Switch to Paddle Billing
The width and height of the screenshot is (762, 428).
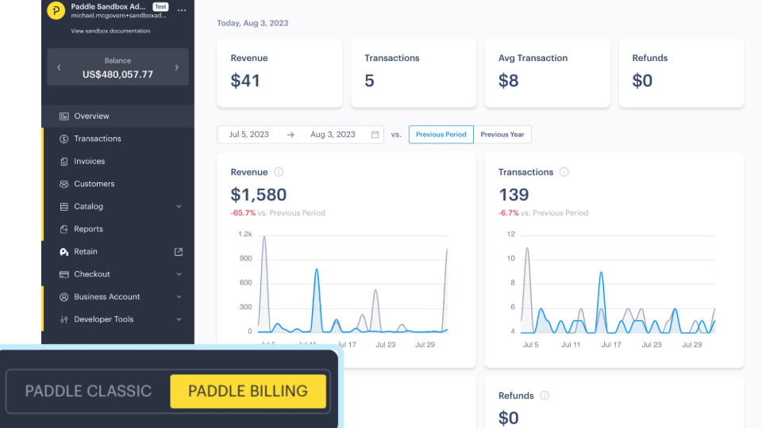click(x=248, y=391)
